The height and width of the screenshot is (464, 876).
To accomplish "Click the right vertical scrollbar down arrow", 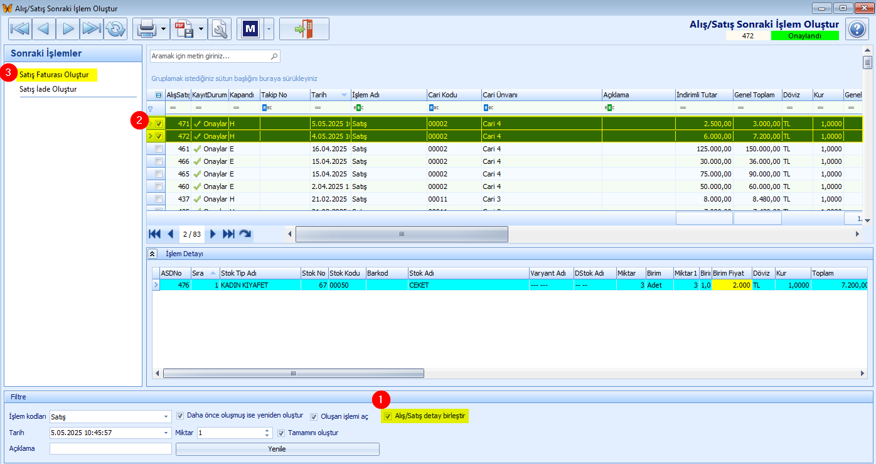I will 868,220.
